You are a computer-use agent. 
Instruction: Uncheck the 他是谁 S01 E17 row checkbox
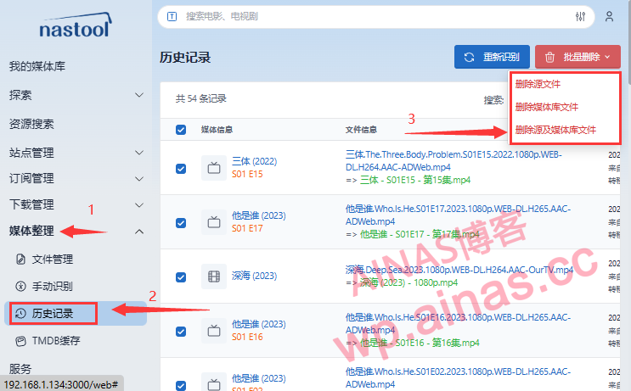181,222
